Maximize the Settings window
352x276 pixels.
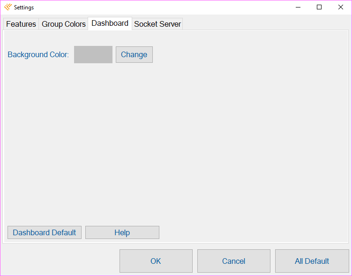coord(319,7)
